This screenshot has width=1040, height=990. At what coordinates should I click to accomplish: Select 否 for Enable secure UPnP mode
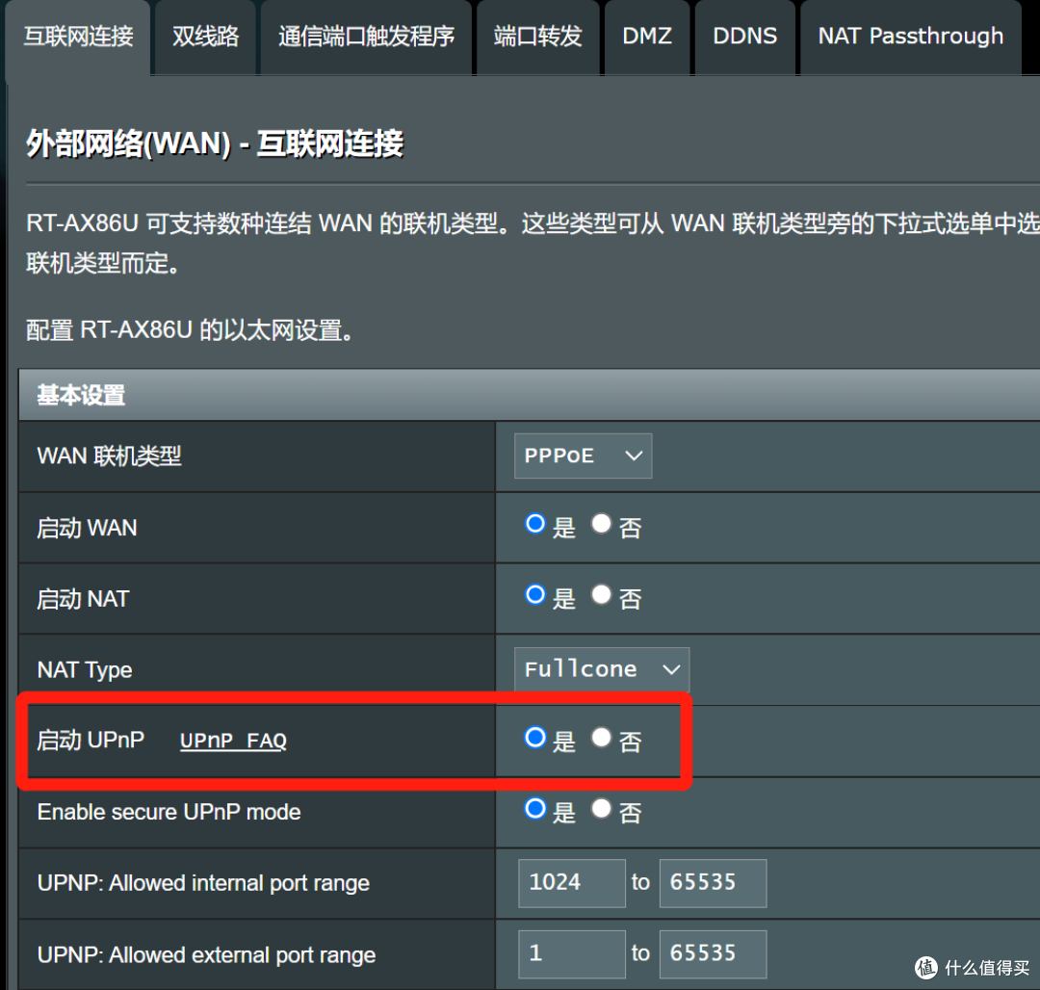pyautogui.click(x=601, y=809)
